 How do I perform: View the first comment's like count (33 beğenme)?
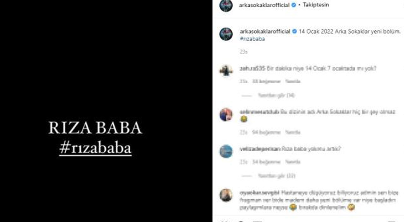pyautogui.click(x=266, y=81)
